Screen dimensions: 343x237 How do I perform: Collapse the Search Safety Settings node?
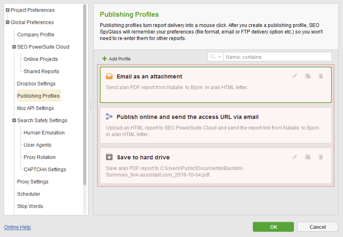[14, 121]
